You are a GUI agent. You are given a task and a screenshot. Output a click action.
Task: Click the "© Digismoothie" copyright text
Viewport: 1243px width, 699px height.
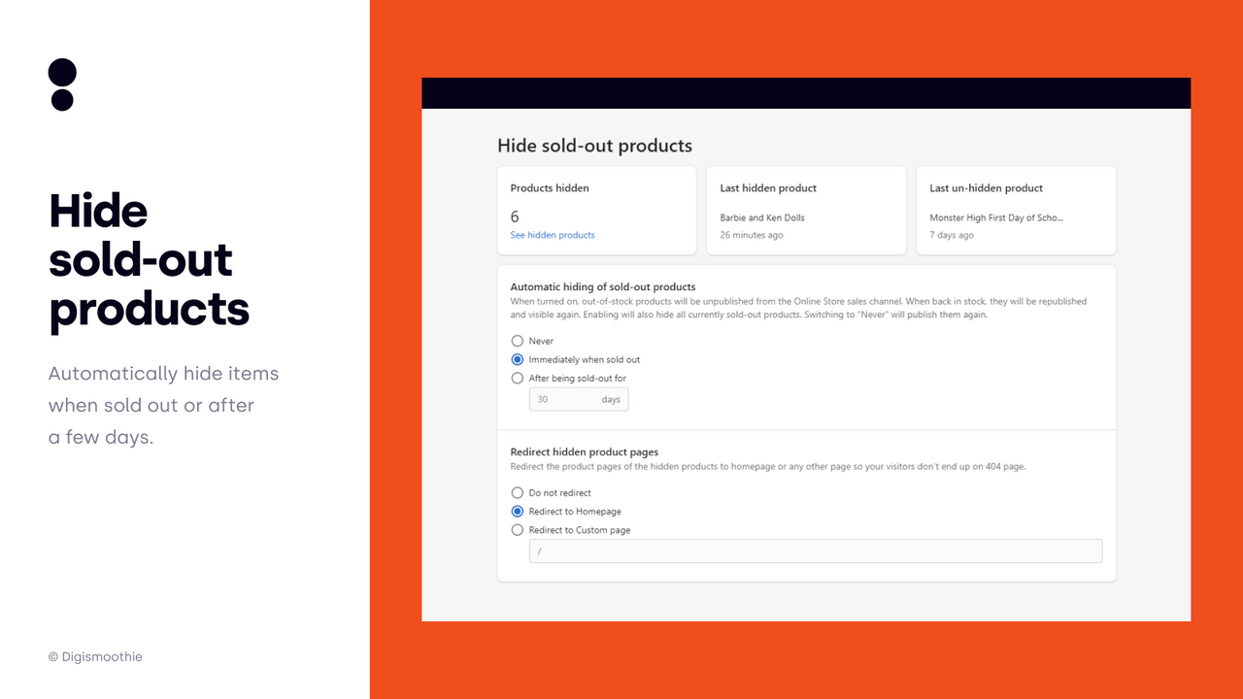94,656
